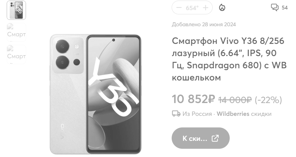This screenshot has width=296, height=157.
Task: Select the first phone thumbnail
Action: click(16, 10)
